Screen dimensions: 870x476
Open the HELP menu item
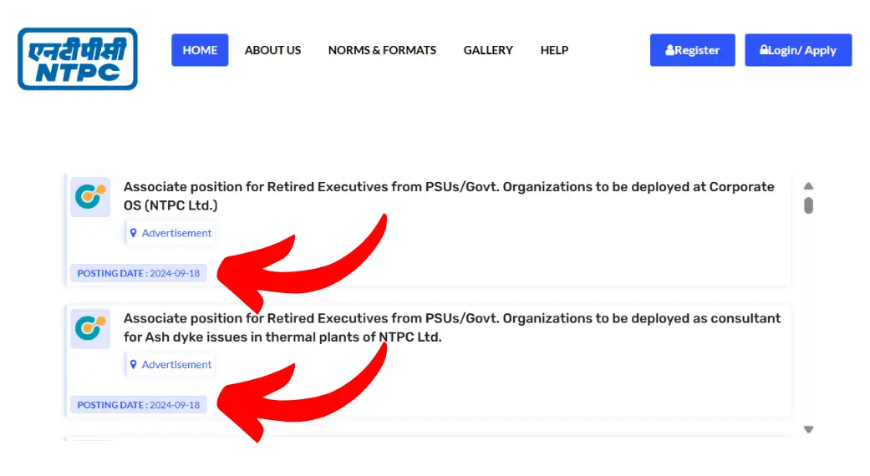click(x=554, y=50)
